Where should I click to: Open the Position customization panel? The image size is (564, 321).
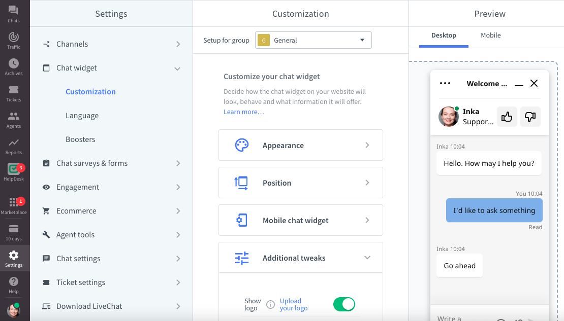(x=301, y=183)
